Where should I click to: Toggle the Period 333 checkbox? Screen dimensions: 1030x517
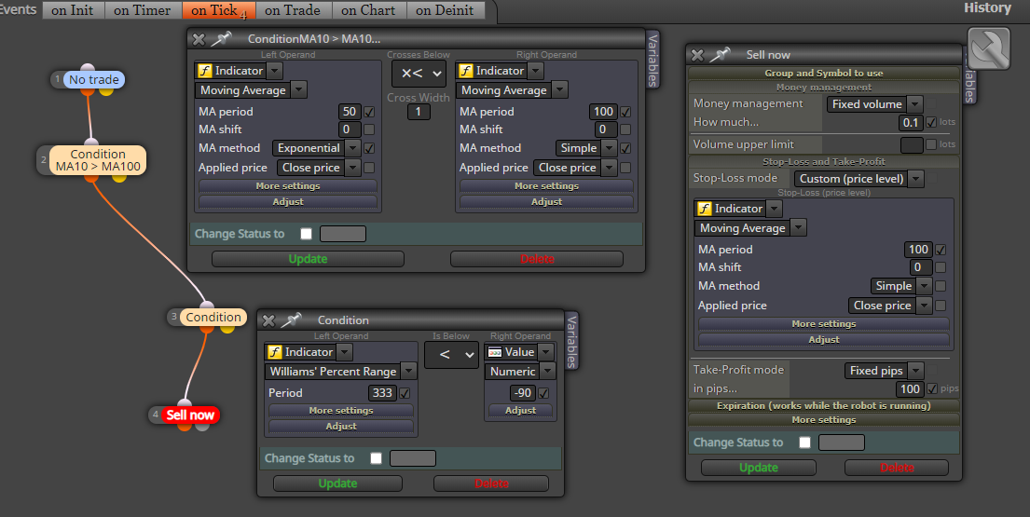click(405, 393)
